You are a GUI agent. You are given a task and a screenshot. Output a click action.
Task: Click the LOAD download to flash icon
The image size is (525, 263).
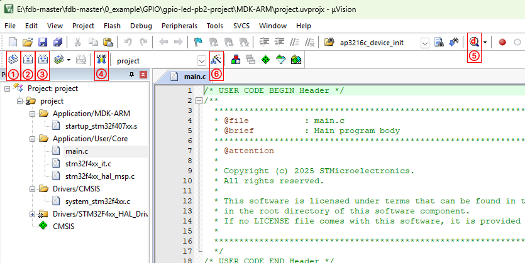pyautogui.click(x=101, y=60)
